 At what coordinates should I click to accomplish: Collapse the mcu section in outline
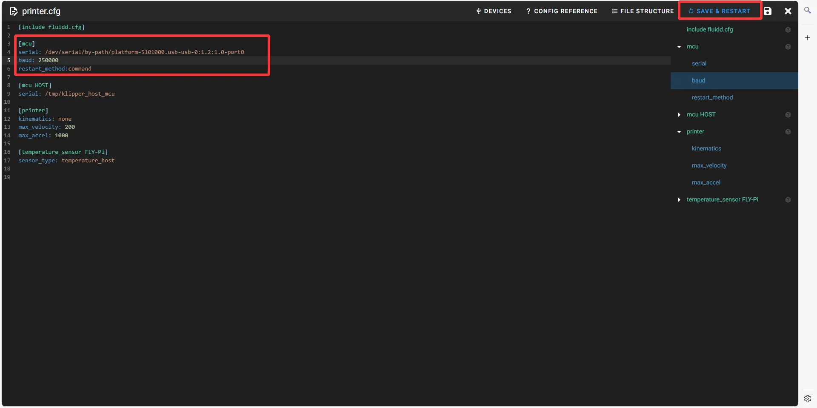click(x=679, y=47)
